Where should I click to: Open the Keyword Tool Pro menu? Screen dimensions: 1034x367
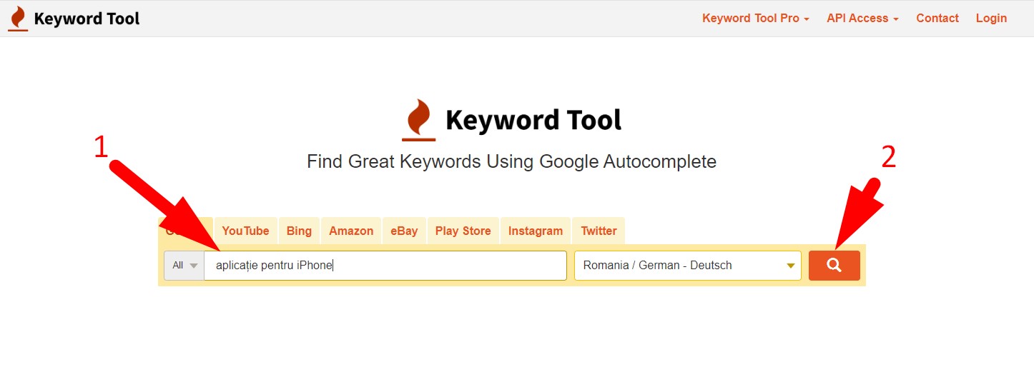755,19
